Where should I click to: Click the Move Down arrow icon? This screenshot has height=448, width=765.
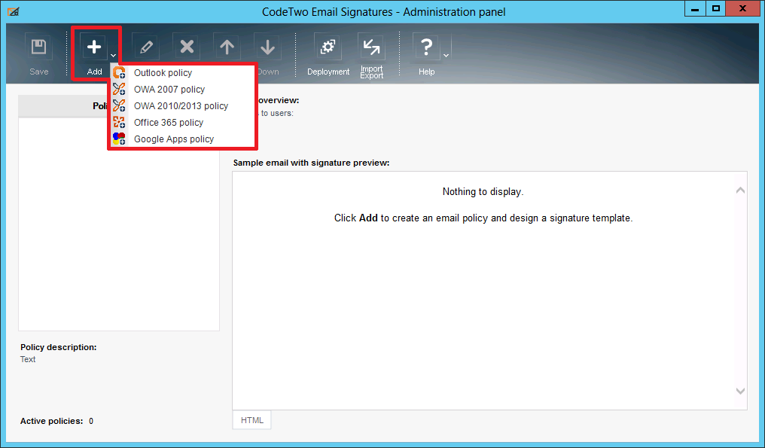267,47
